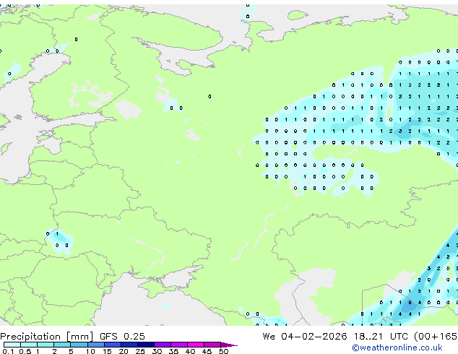Click the '25' legend scale label

point(140,351)
